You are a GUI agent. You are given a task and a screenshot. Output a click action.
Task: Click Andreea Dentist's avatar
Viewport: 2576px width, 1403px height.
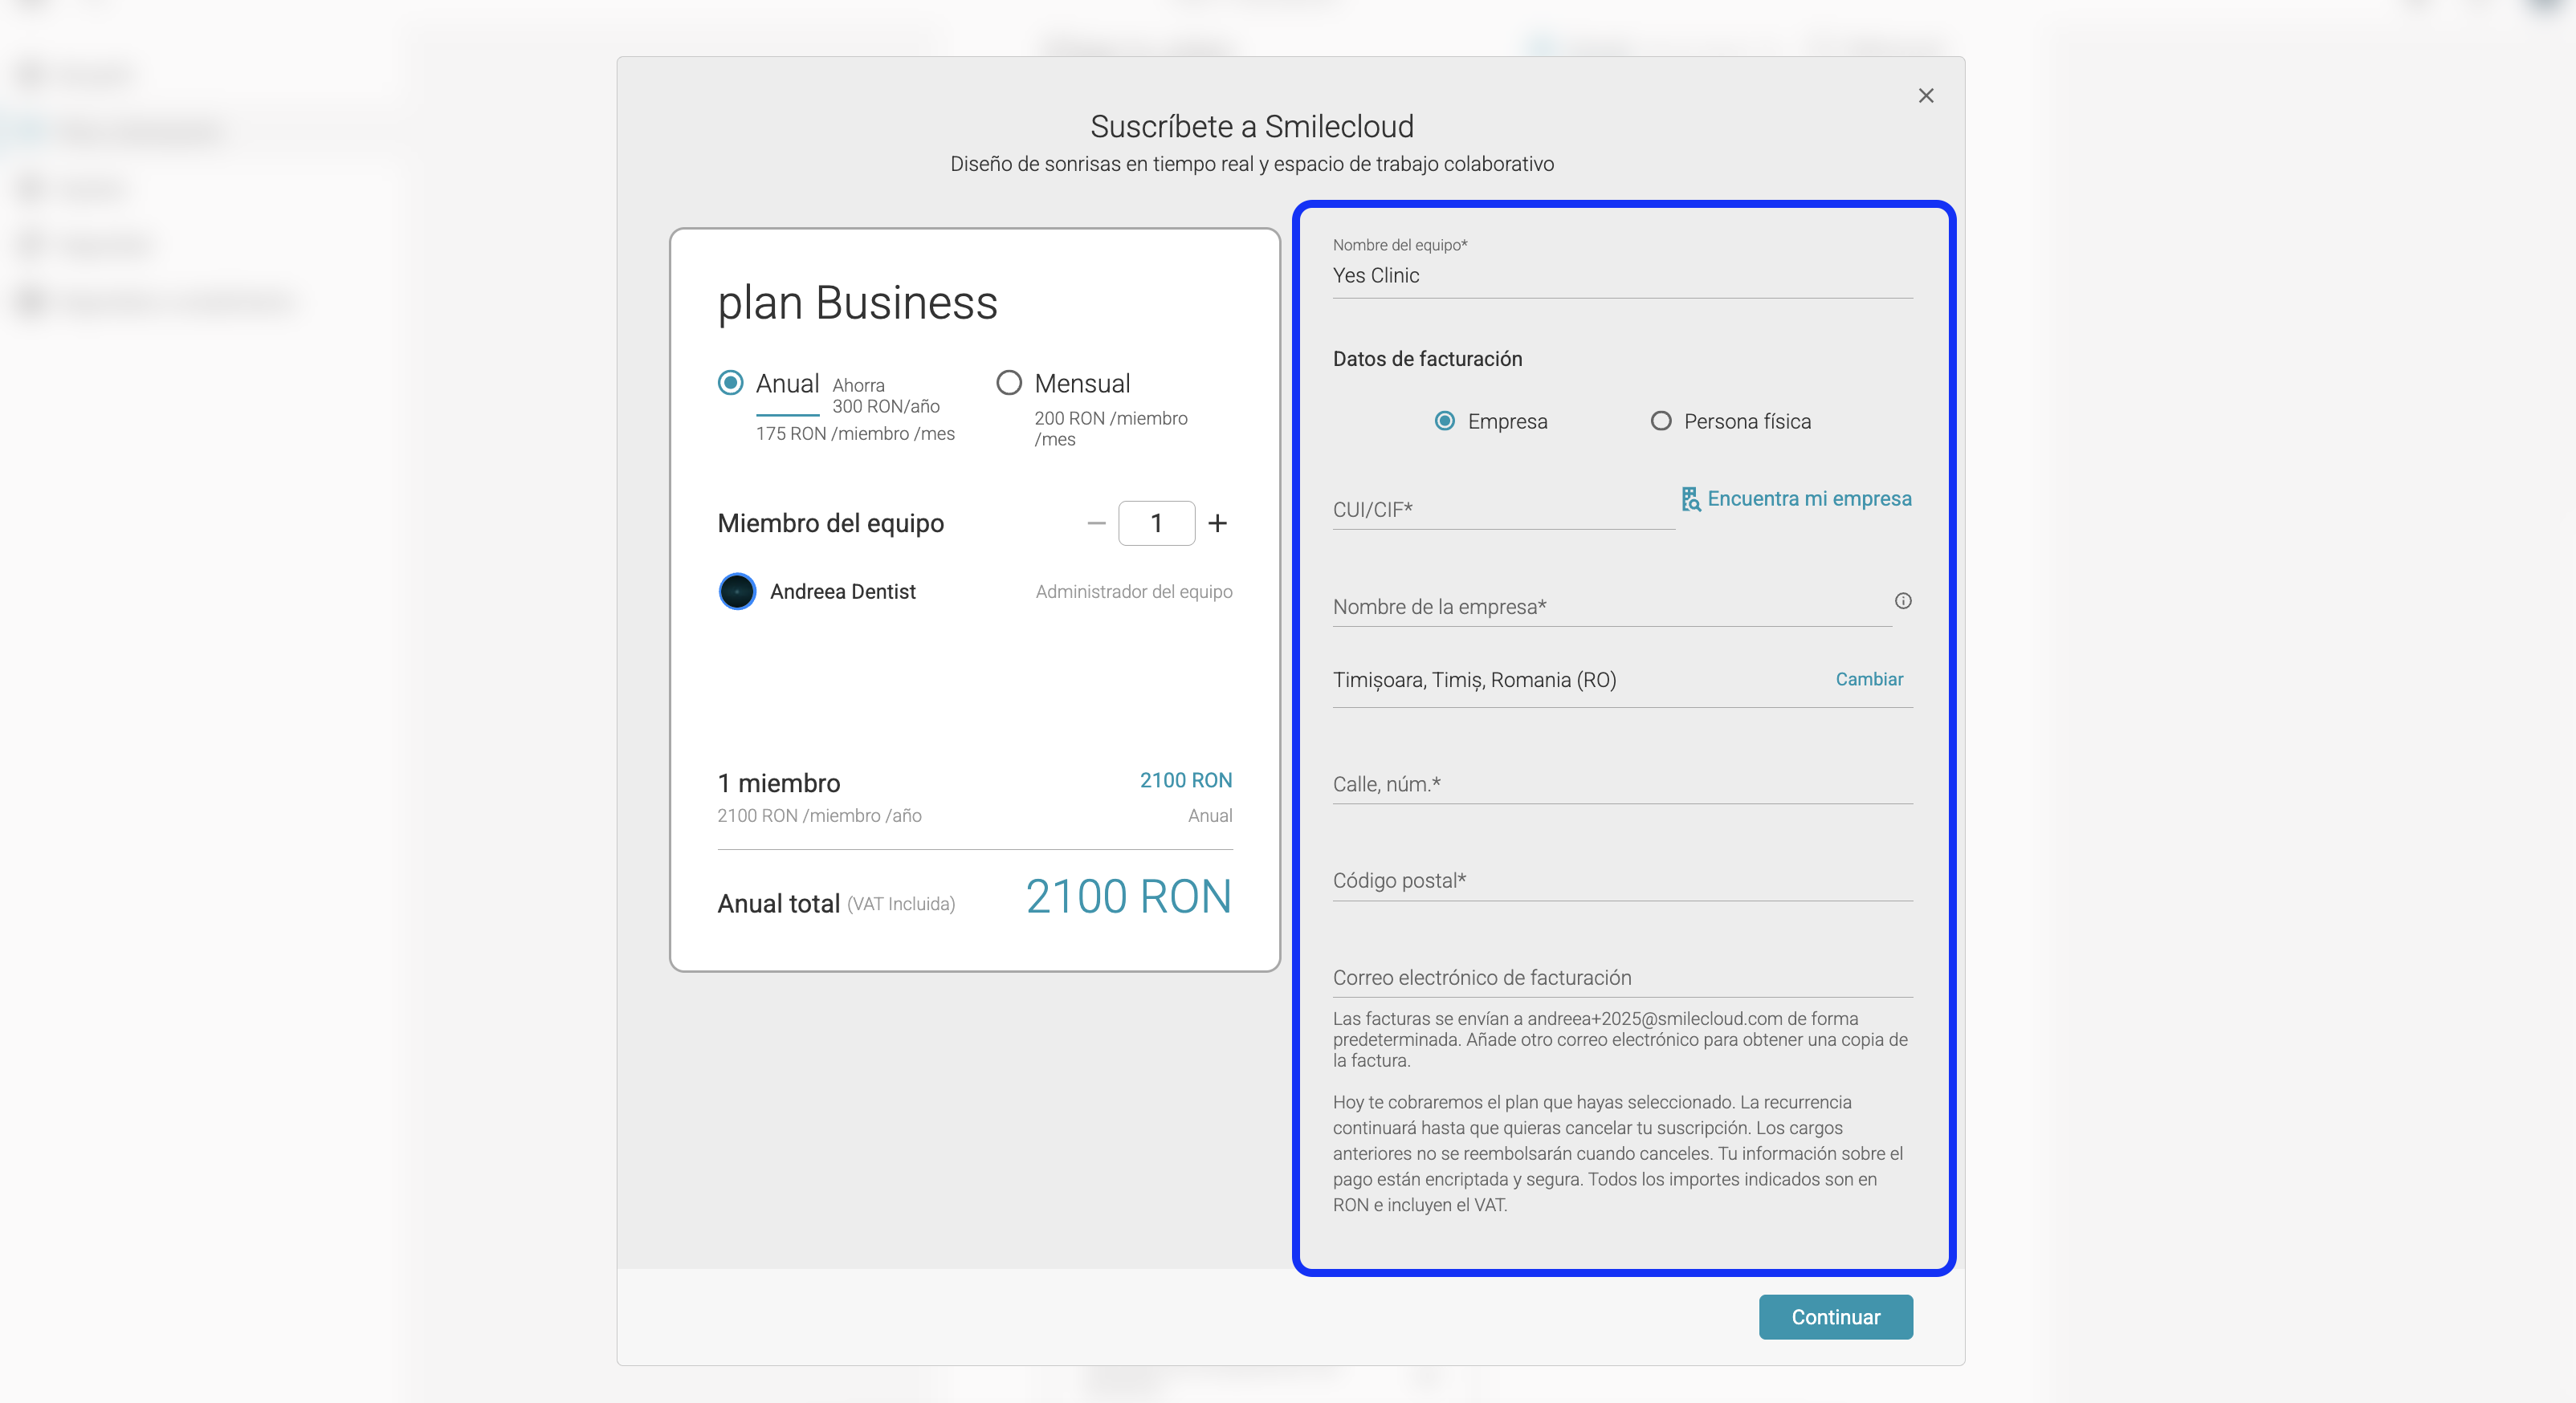pyautogui.click(x=737, y=592)
